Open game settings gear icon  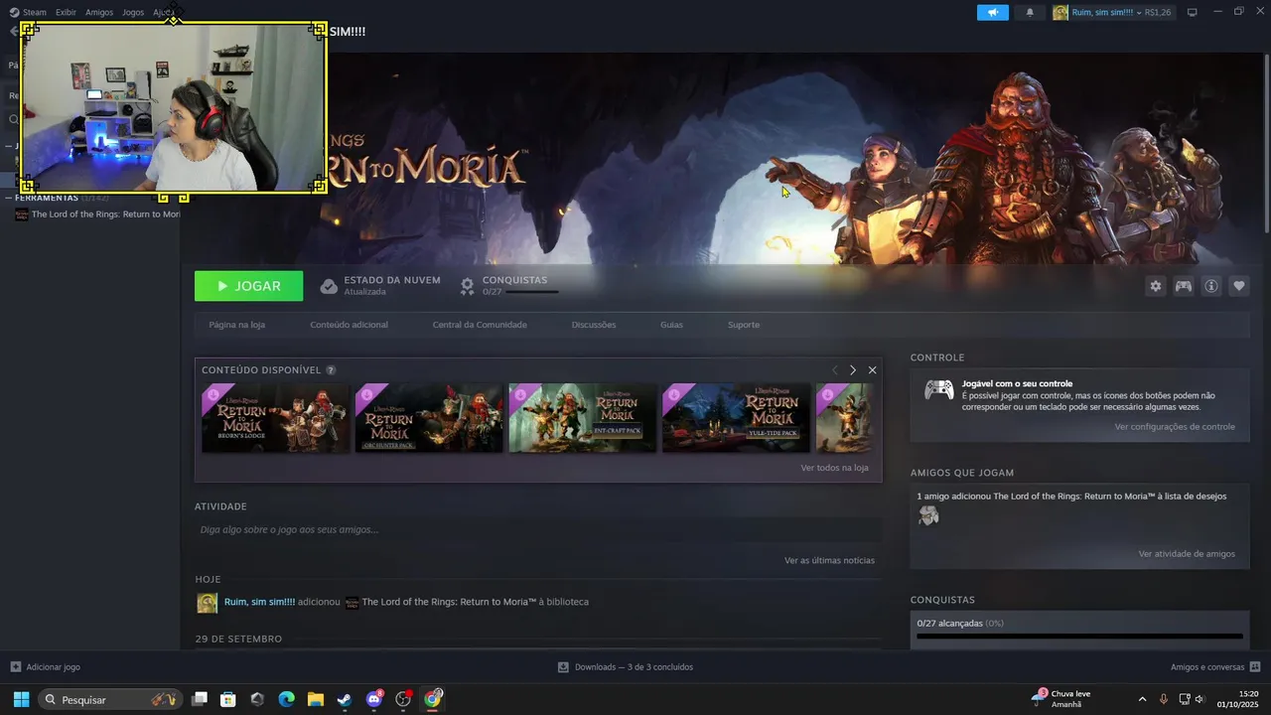click(x=1155, y=286)
